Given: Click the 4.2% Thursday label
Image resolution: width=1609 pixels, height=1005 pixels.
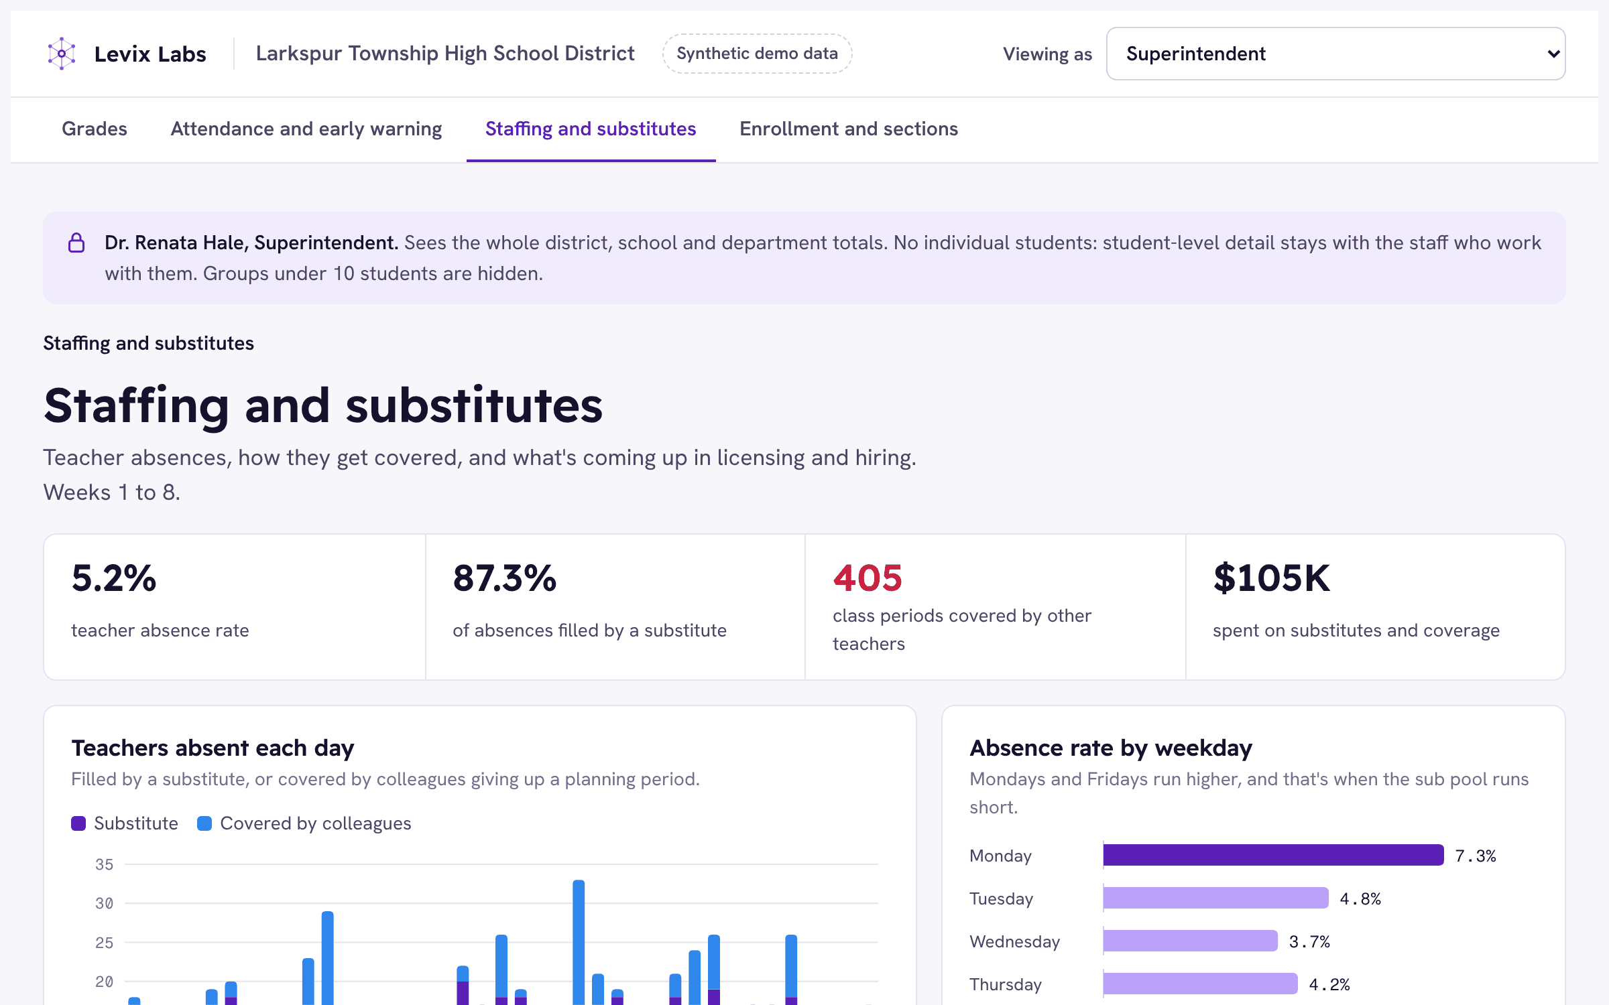Looking at the screenshot, I should coord(1329,984).
